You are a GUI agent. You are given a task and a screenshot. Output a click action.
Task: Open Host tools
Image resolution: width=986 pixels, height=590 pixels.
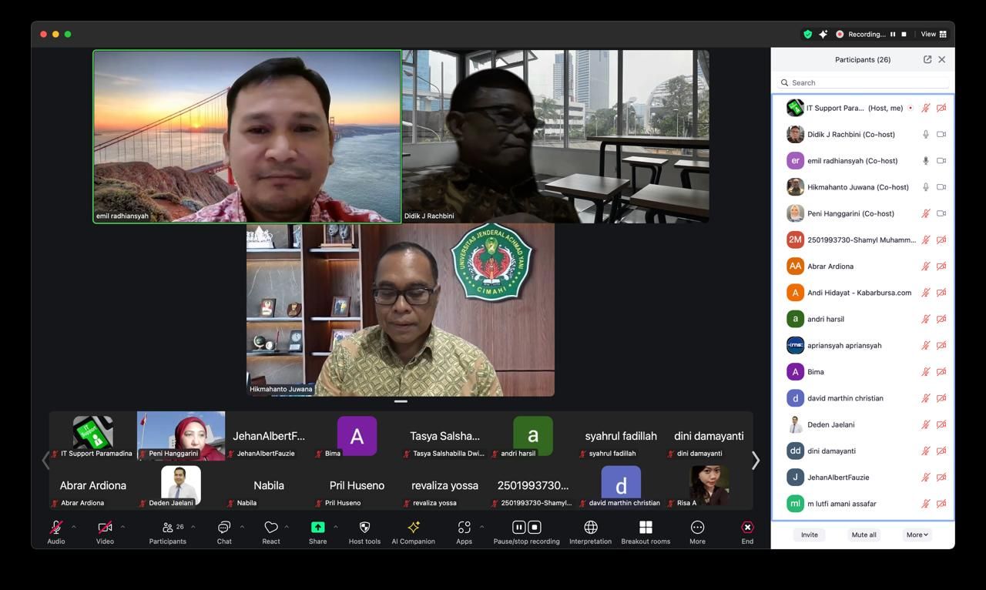point(364,531)
